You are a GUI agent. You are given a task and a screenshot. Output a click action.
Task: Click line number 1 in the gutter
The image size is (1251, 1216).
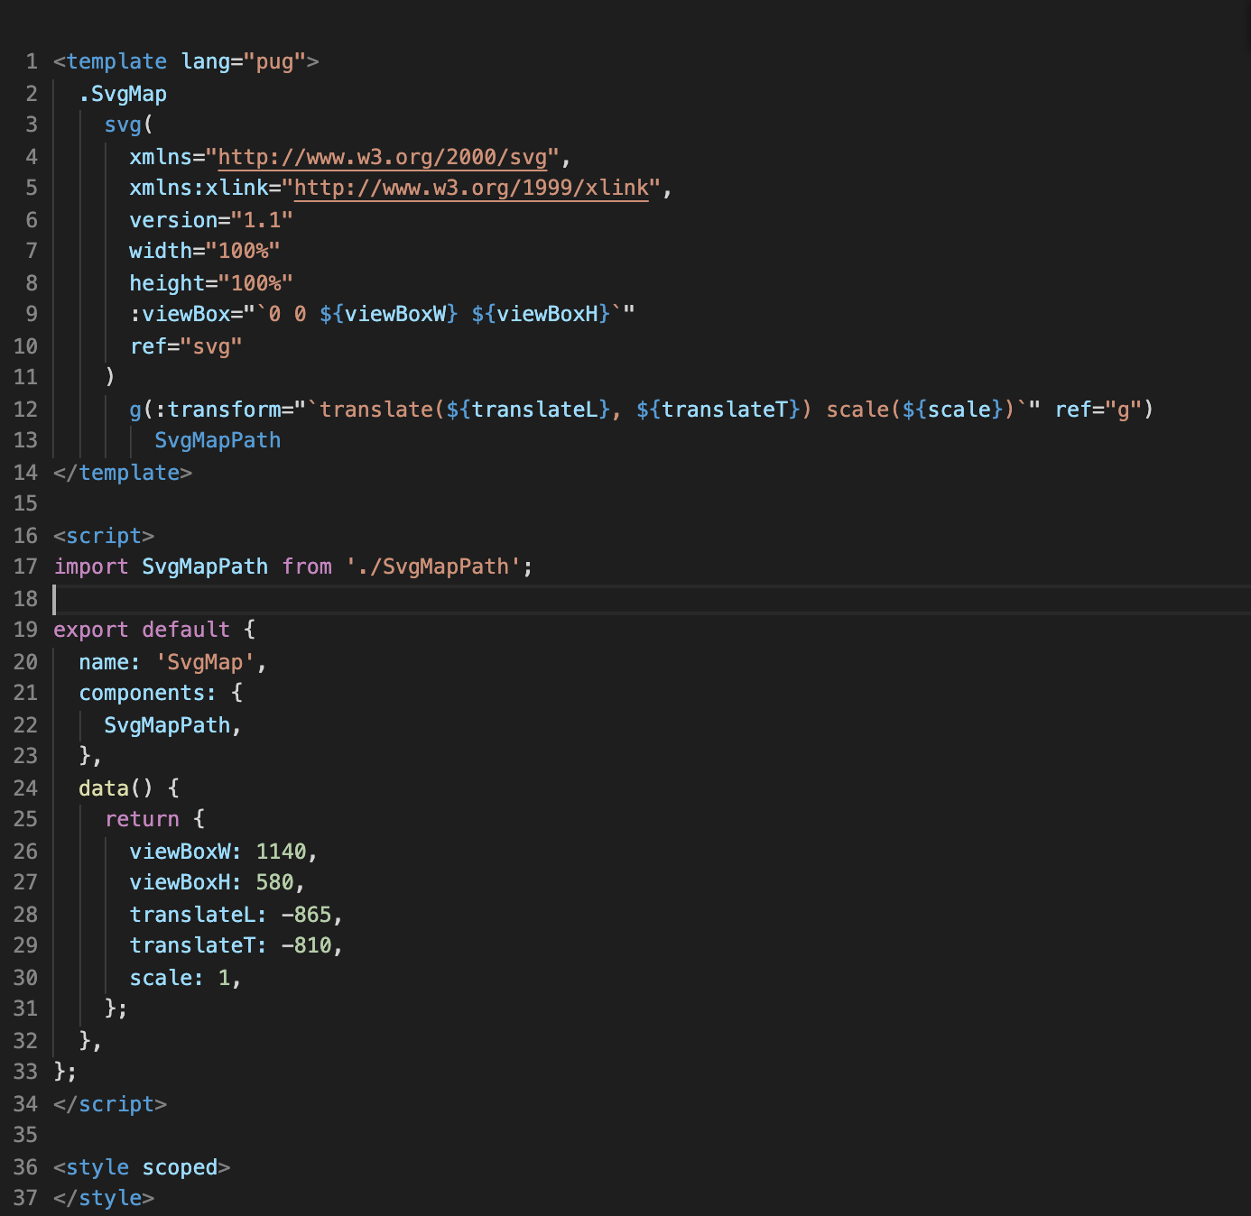click(32, 61)
